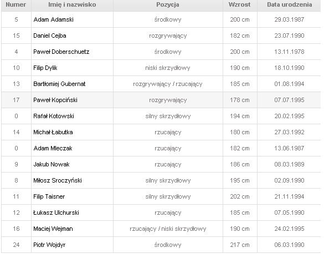Open Łukasz Ulchurski profile link

[56, 213]
